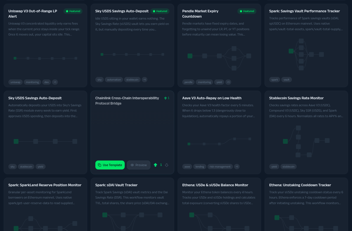The height and width of the screenshot is (231, 352).
Task: Preview the Chainlink Cross-Chain Interoperability template
Action: pos(139,165)
